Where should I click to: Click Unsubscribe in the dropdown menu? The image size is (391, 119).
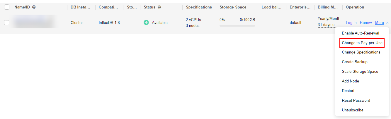pyautogui.click(x=353, y=110)
